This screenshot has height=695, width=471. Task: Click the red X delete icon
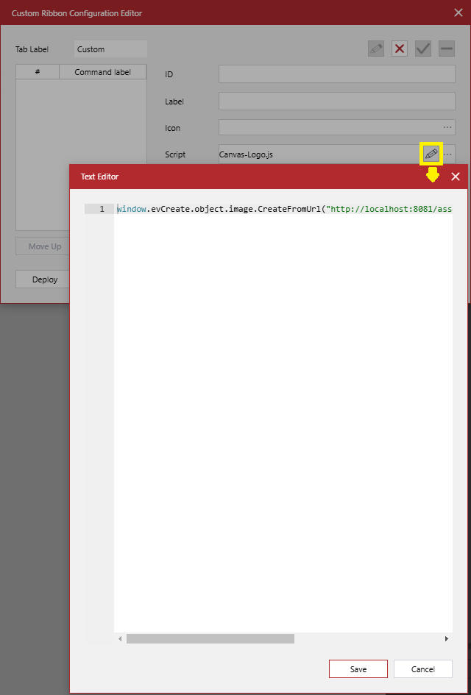click(x=400, y=49)
